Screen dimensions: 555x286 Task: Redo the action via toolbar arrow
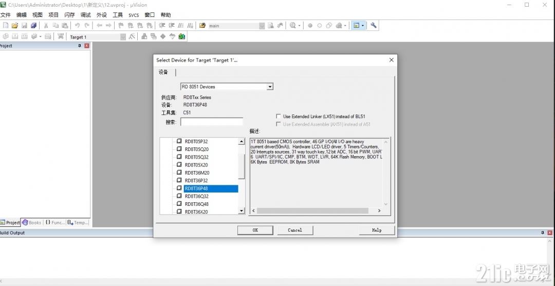(x=87, y=26)
